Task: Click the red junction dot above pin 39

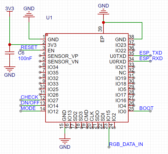Action: coord(103,22)
